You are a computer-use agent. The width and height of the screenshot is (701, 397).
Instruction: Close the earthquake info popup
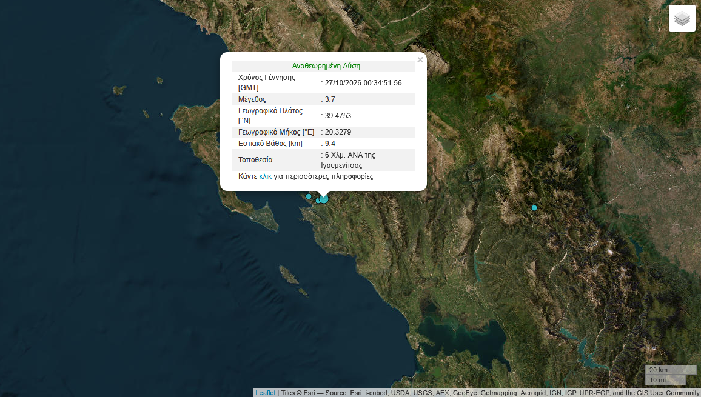[420, 60]
